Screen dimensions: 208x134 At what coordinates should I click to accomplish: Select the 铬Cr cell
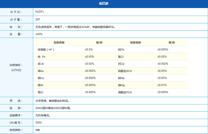click(x=40, y=93)
